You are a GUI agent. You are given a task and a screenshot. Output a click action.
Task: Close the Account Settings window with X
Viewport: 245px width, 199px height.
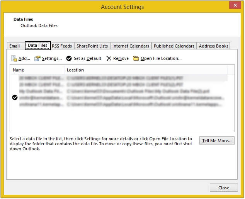[235, 5]
